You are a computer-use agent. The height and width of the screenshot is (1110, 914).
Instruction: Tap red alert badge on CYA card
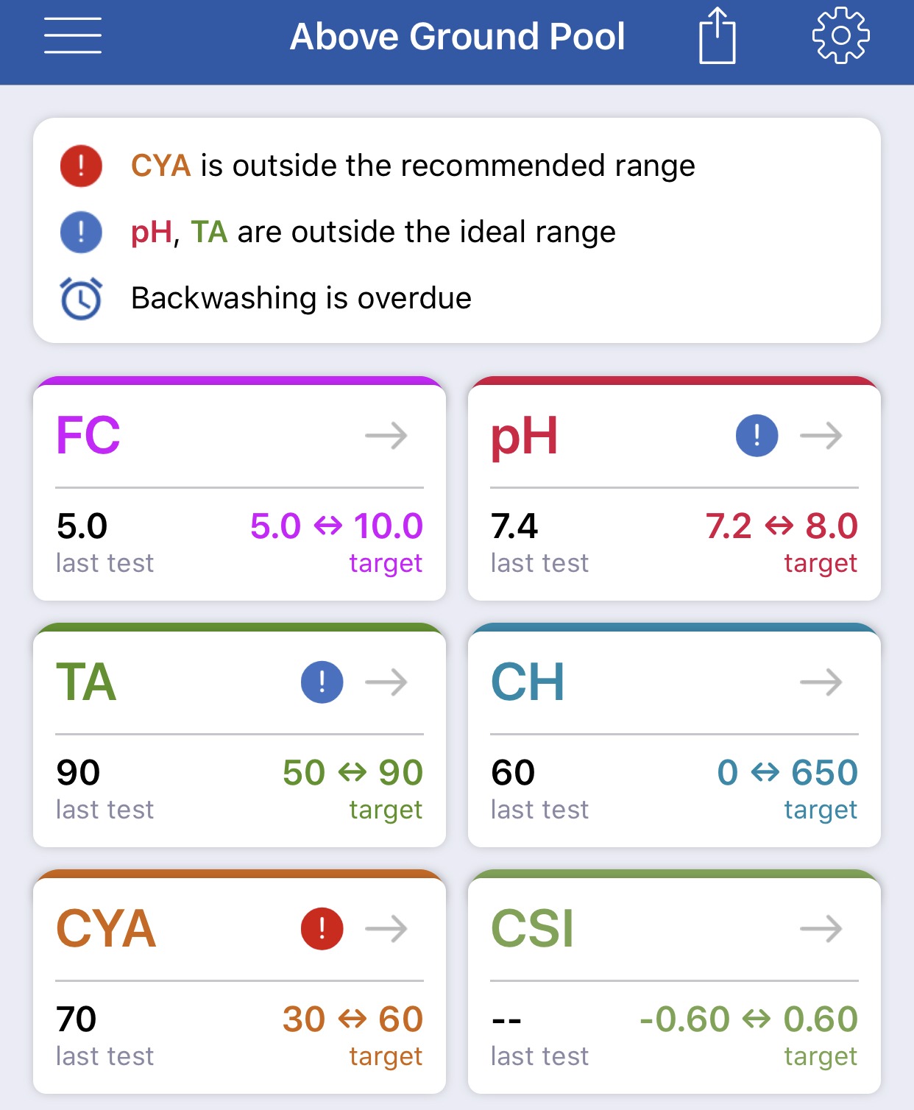(x=322, y=928)
